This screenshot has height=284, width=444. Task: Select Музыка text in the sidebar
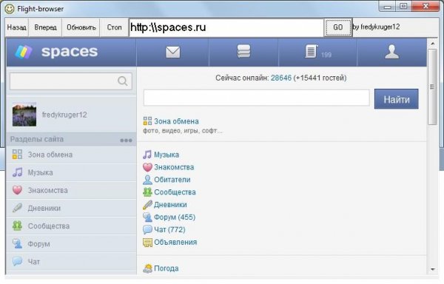(x=40, y=172)
